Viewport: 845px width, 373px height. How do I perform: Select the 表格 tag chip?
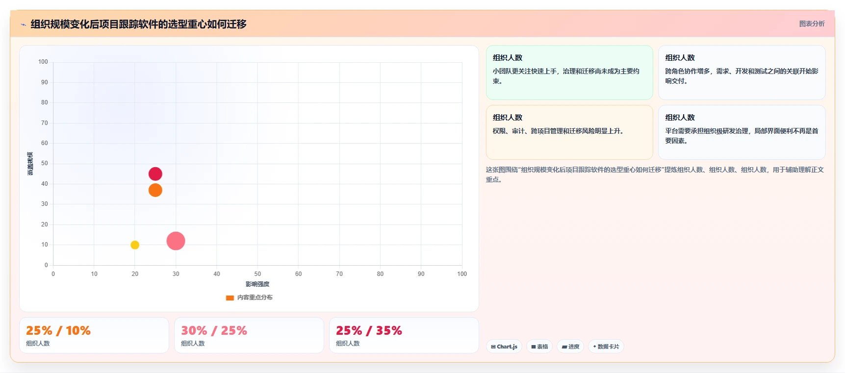(x=539, y=347)
